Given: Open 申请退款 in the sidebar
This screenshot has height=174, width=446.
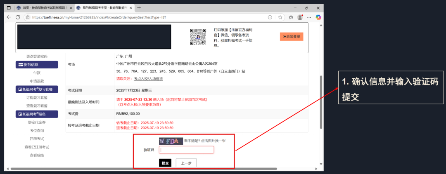Looking at the screenshot, I should tap(37, 81).
